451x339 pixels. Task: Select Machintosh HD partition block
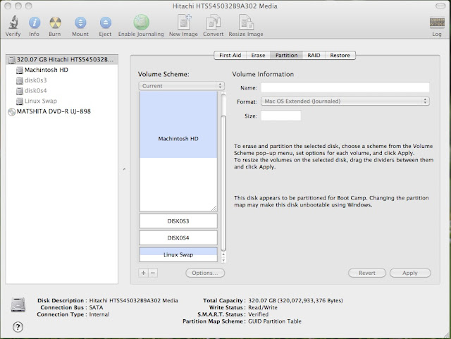(178, 152)
